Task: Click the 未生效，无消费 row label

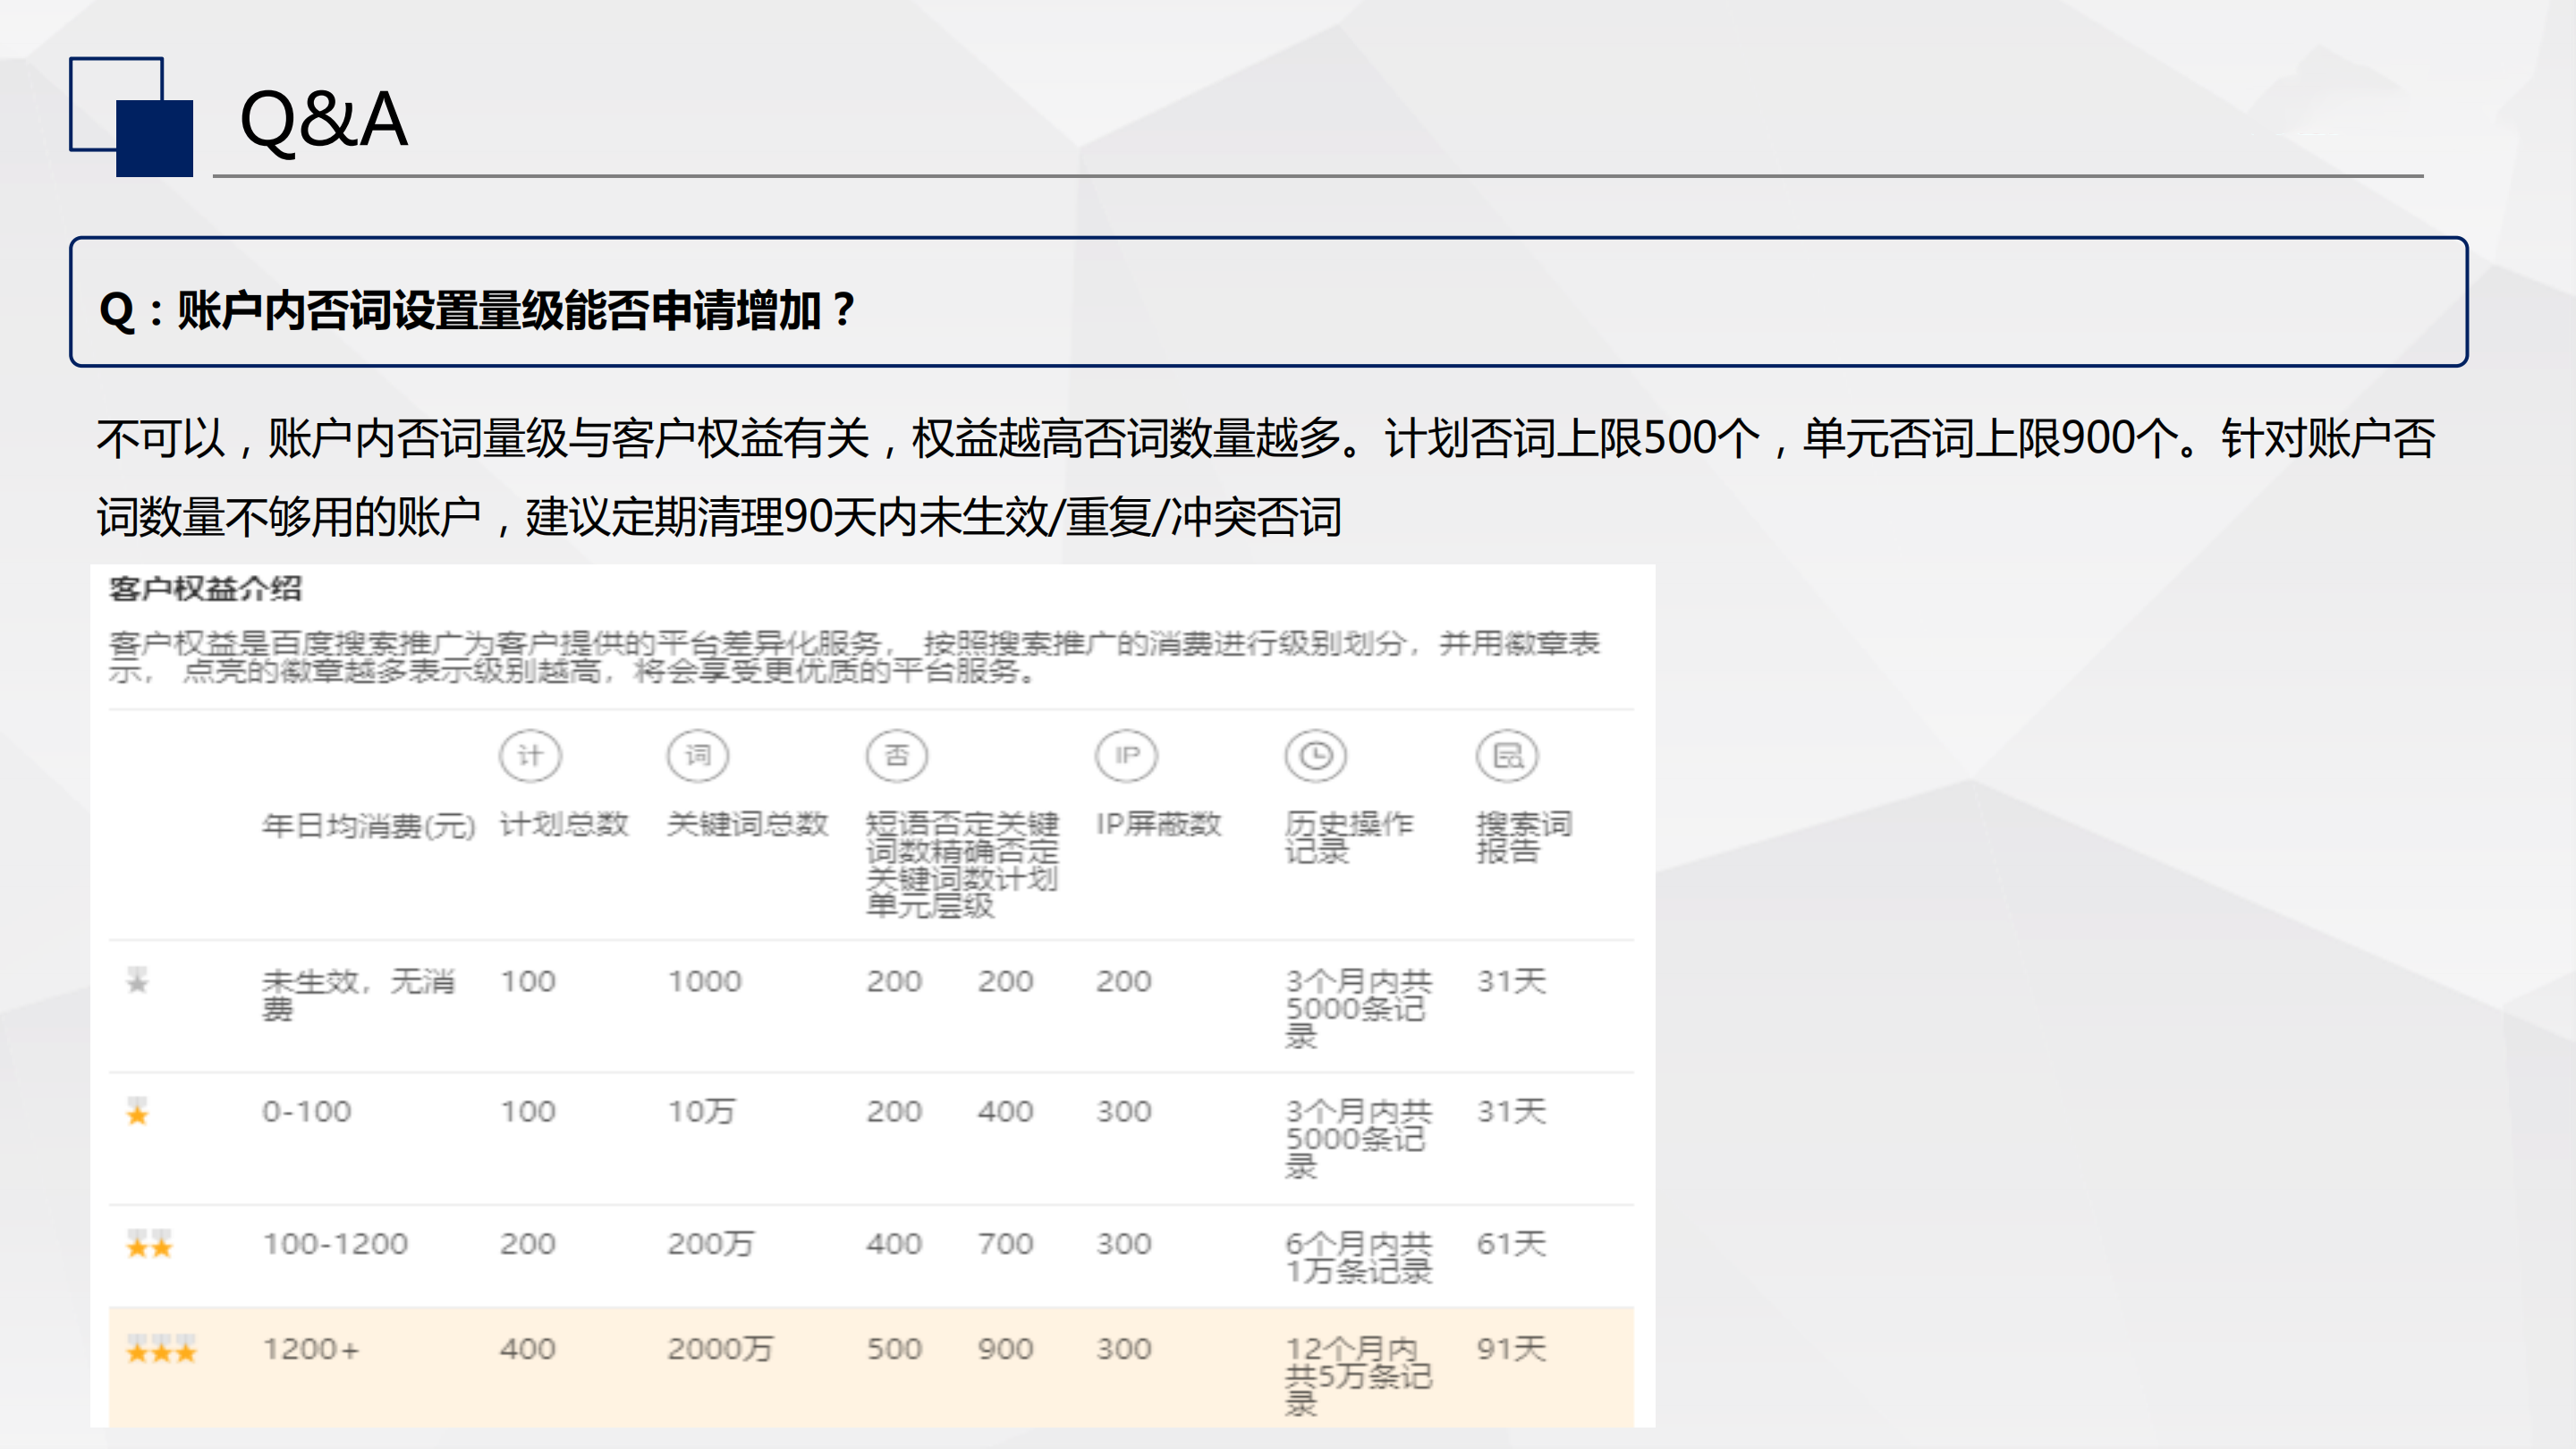Action: pos(359,995)
